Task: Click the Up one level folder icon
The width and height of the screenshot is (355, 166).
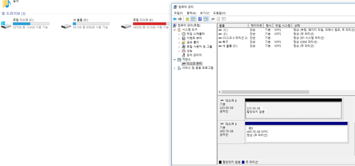Action: coord(187,19)
